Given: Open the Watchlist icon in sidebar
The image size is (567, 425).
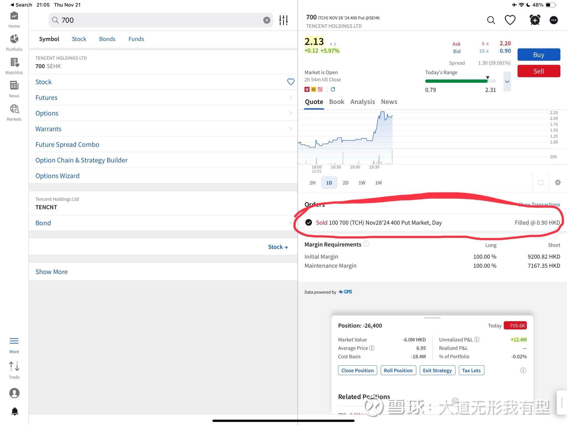Looking at the screenshot, I should 14,63.
